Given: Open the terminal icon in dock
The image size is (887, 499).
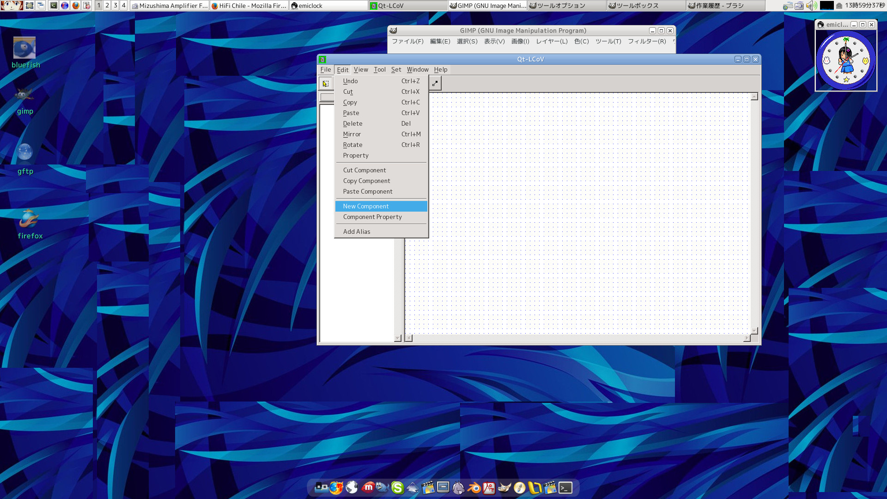Looking at the screenshot, I should point(565,488).
